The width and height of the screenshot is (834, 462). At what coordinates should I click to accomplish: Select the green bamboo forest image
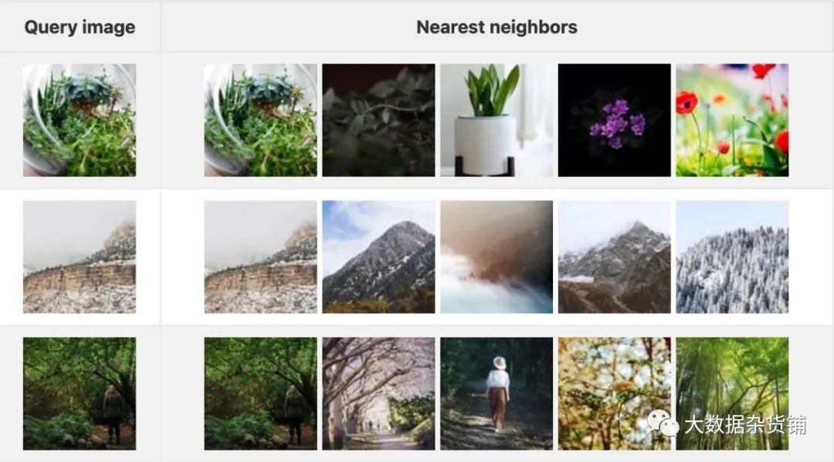click(732, 393)
